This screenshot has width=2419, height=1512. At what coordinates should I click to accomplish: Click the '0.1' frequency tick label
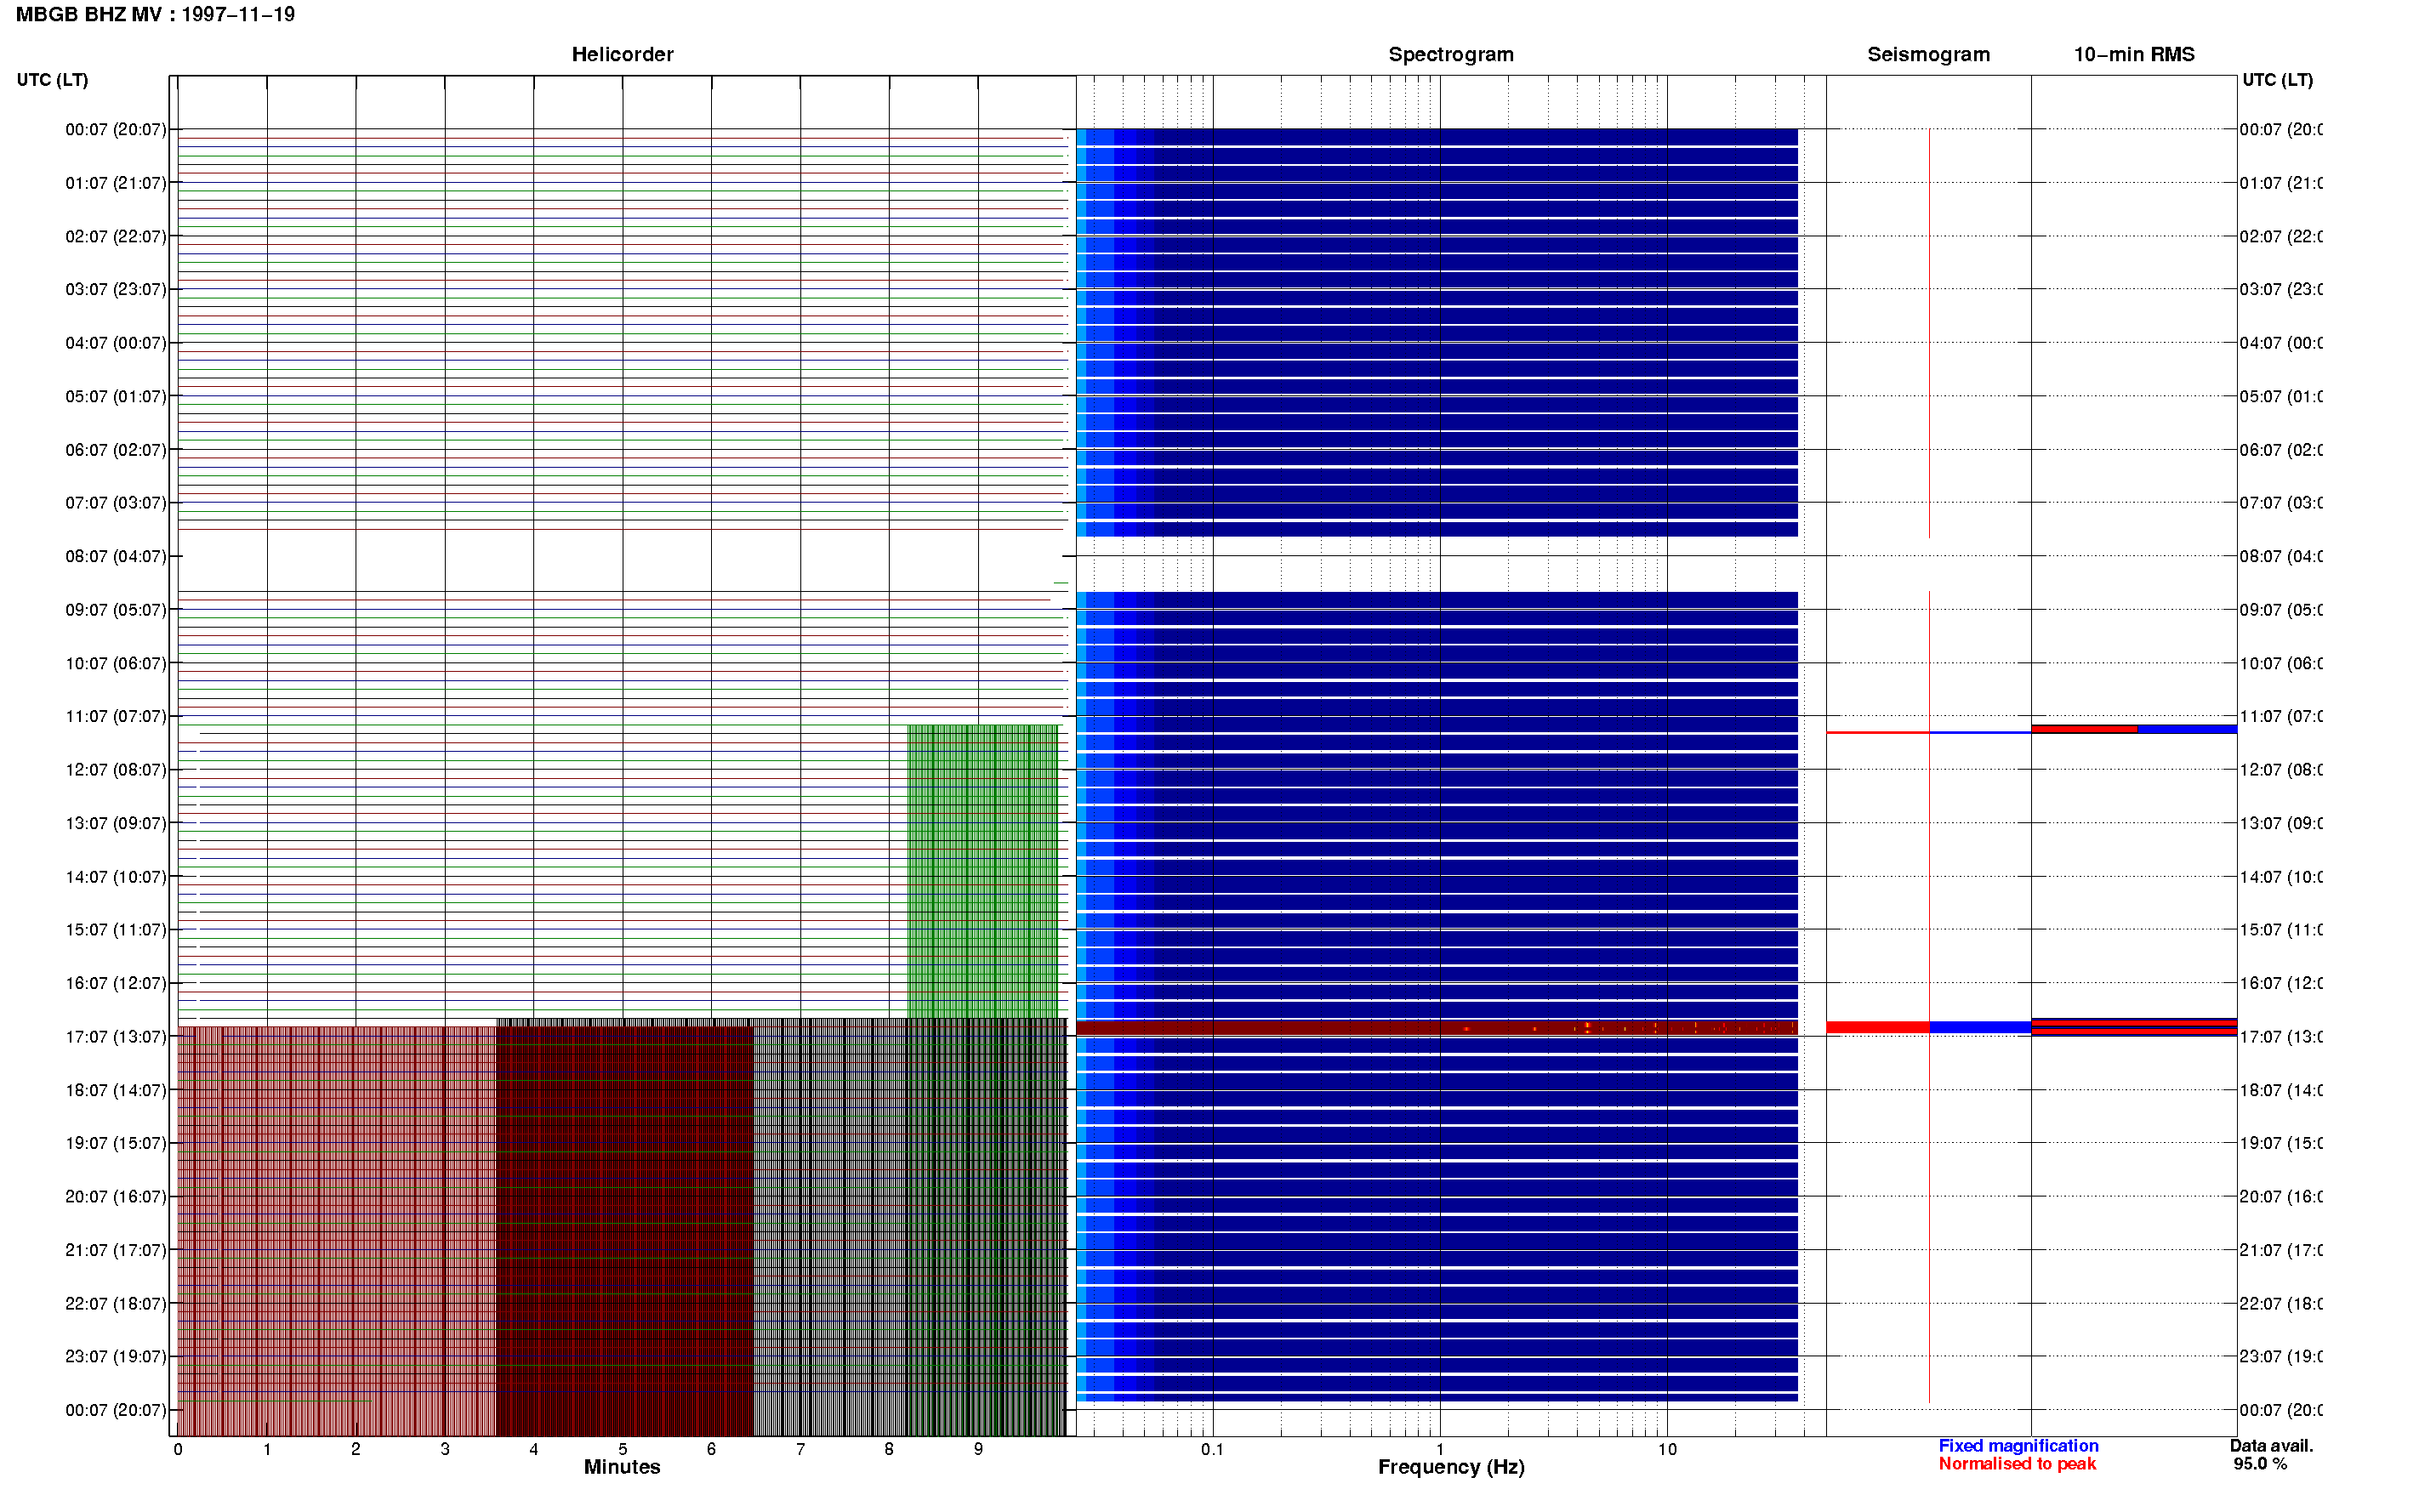(x=1212, y=1449)
